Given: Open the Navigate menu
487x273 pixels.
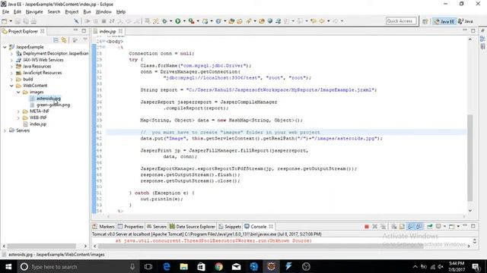Looking at the screenshot, I should click(34, 12).
